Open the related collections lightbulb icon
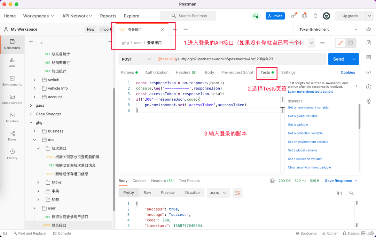This screenshot has width=376, height=237. tap(369, 101)
